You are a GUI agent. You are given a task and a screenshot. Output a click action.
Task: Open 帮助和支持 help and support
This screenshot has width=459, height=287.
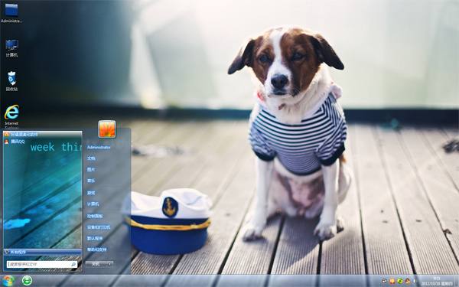[x=97, y=249]
